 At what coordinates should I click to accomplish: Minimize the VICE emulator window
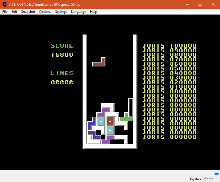[187, 4]
